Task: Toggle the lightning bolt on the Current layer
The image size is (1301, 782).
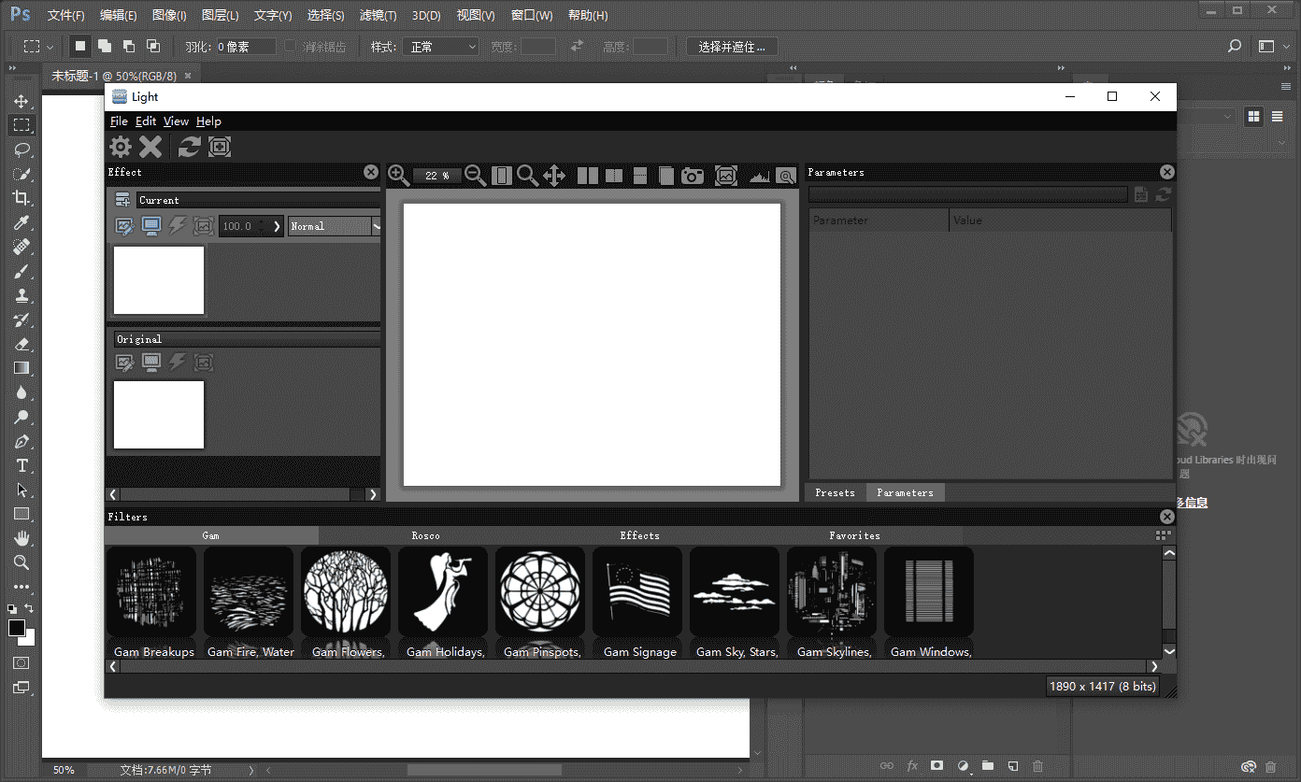Action: tap(178, 226)
